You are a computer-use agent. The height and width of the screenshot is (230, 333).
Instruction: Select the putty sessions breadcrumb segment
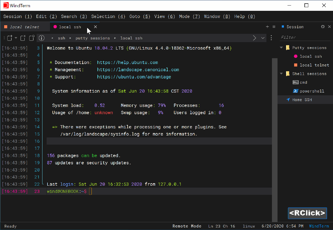93,38
